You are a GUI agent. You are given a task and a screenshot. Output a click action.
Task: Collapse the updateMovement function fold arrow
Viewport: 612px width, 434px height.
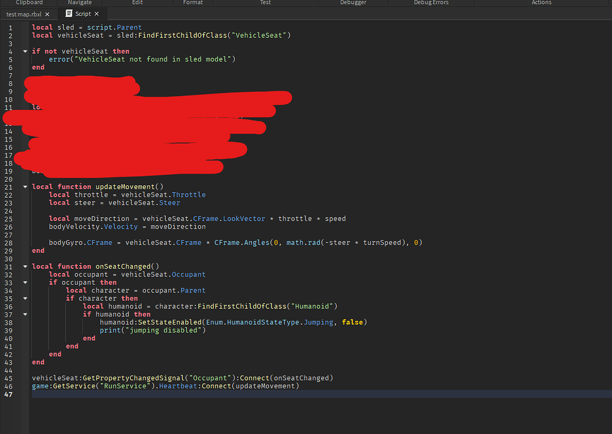pyautogui.click(x=25, y=187)
